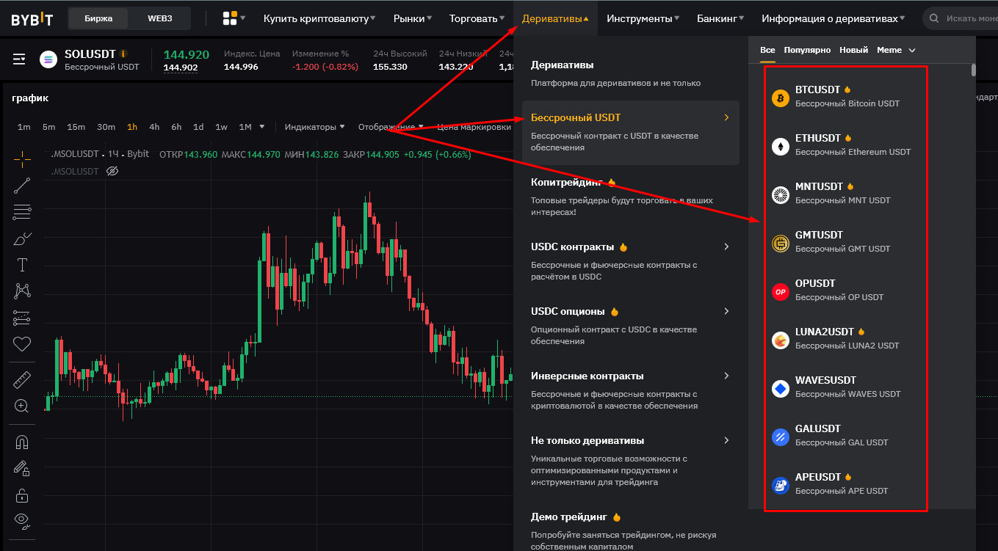Select the patterns drawing tool

click(x=22, y=291)
